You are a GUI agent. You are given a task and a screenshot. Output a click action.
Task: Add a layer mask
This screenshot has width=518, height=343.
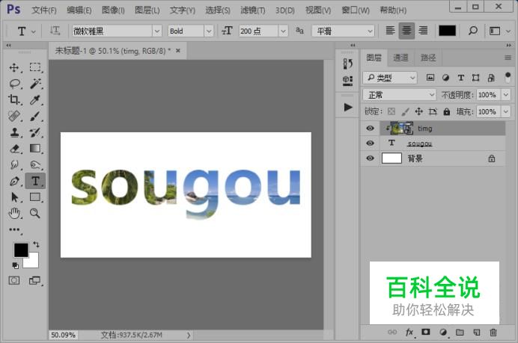pos(426,332)
